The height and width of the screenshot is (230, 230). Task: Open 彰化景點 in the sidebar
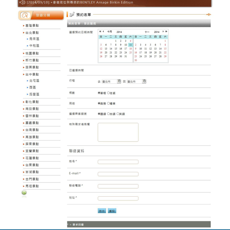32,102
